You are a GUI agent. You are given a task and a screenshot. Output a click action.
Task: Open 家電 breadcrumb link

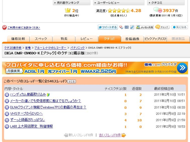click(28, 48)
